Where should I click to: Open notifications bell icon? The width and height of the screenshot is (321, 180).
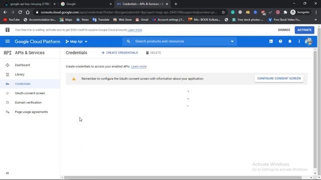[290, 41]
